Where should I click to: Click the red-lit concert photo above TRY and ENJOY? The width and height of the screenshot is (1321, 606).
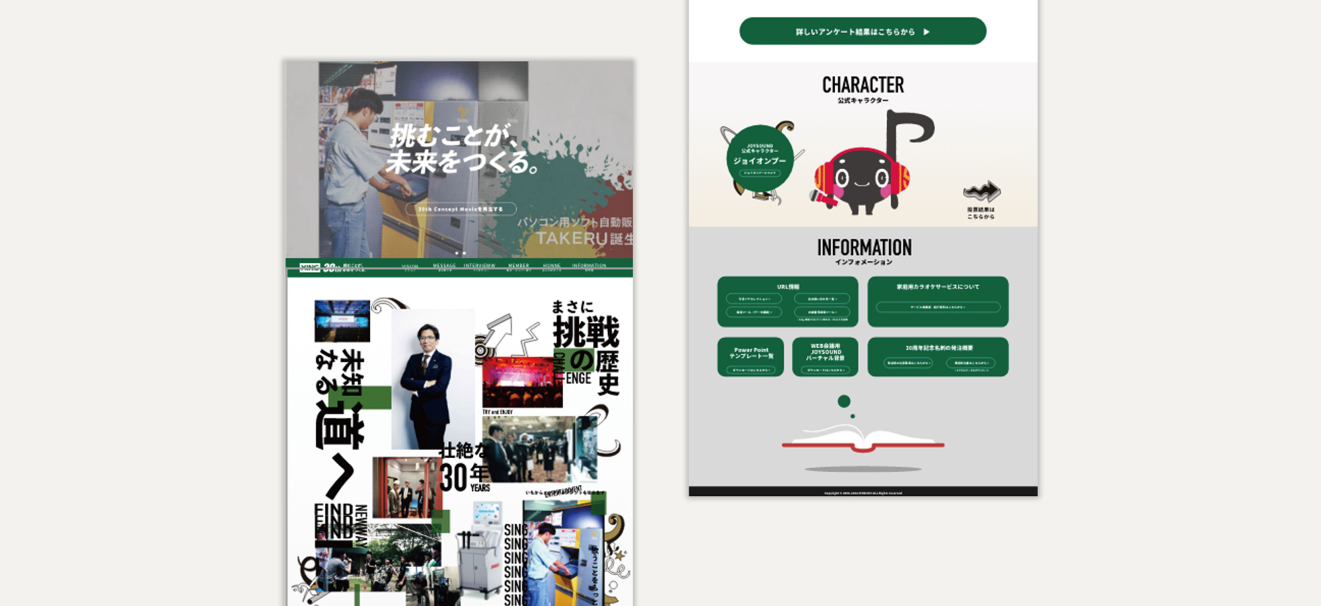click(x=522, y=382)
